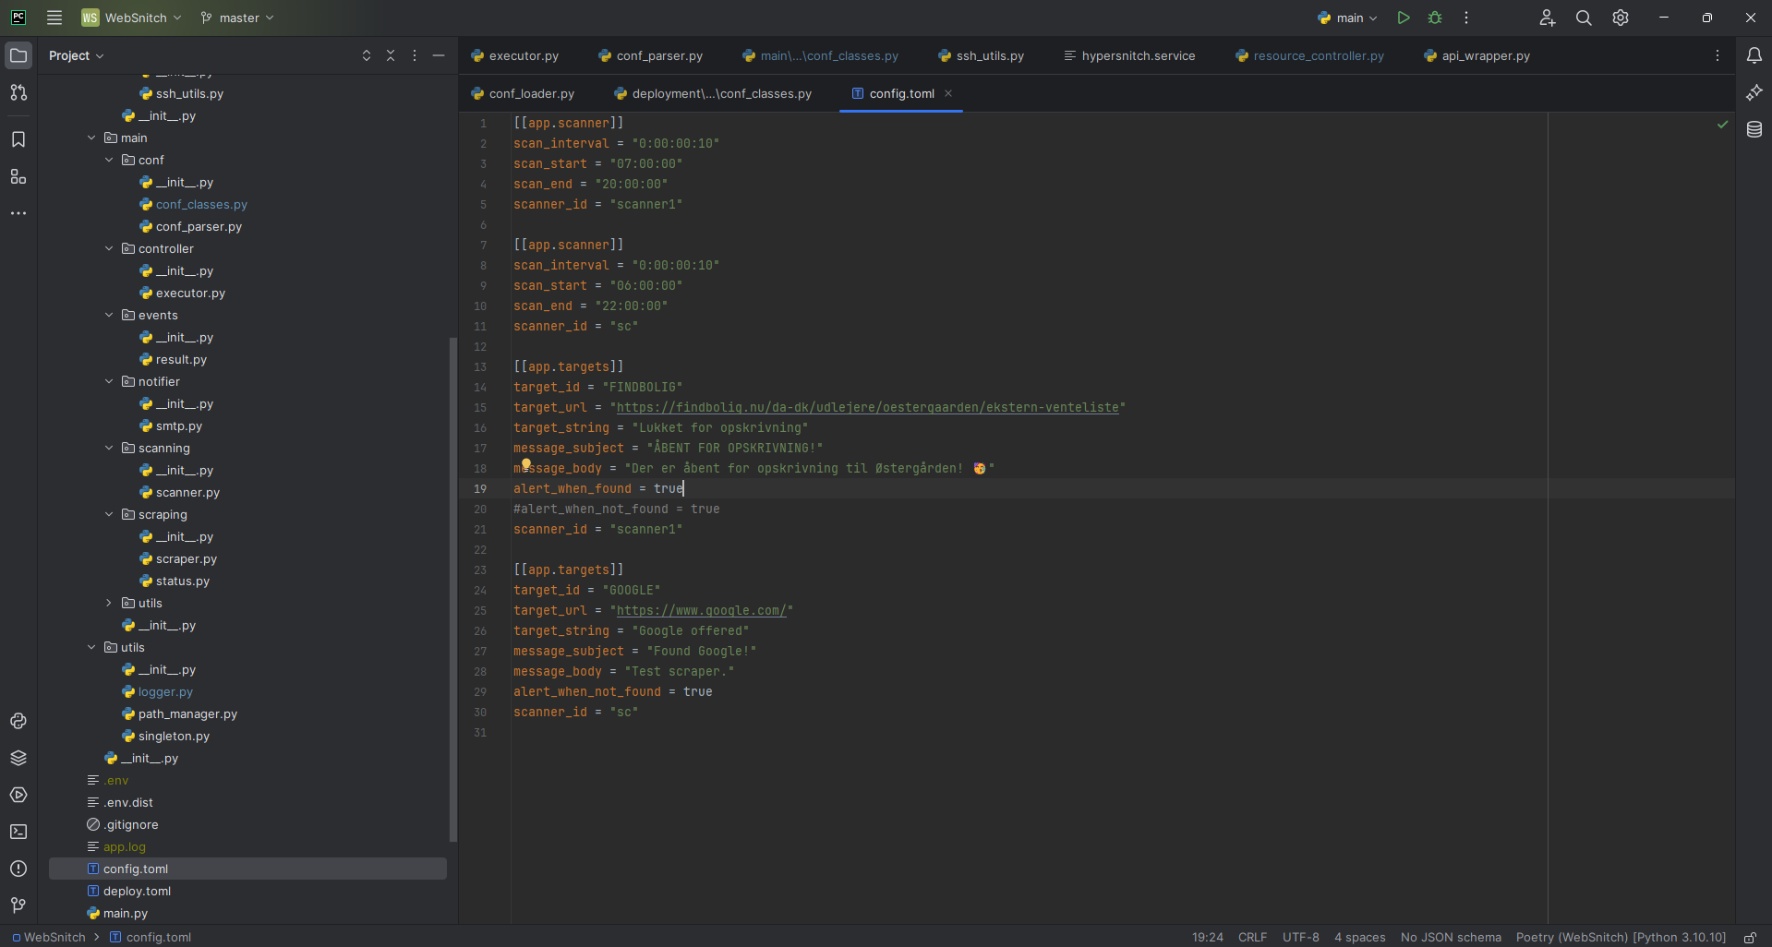Open master branch dropdown

pyautogui.click(x=237, y=18)
